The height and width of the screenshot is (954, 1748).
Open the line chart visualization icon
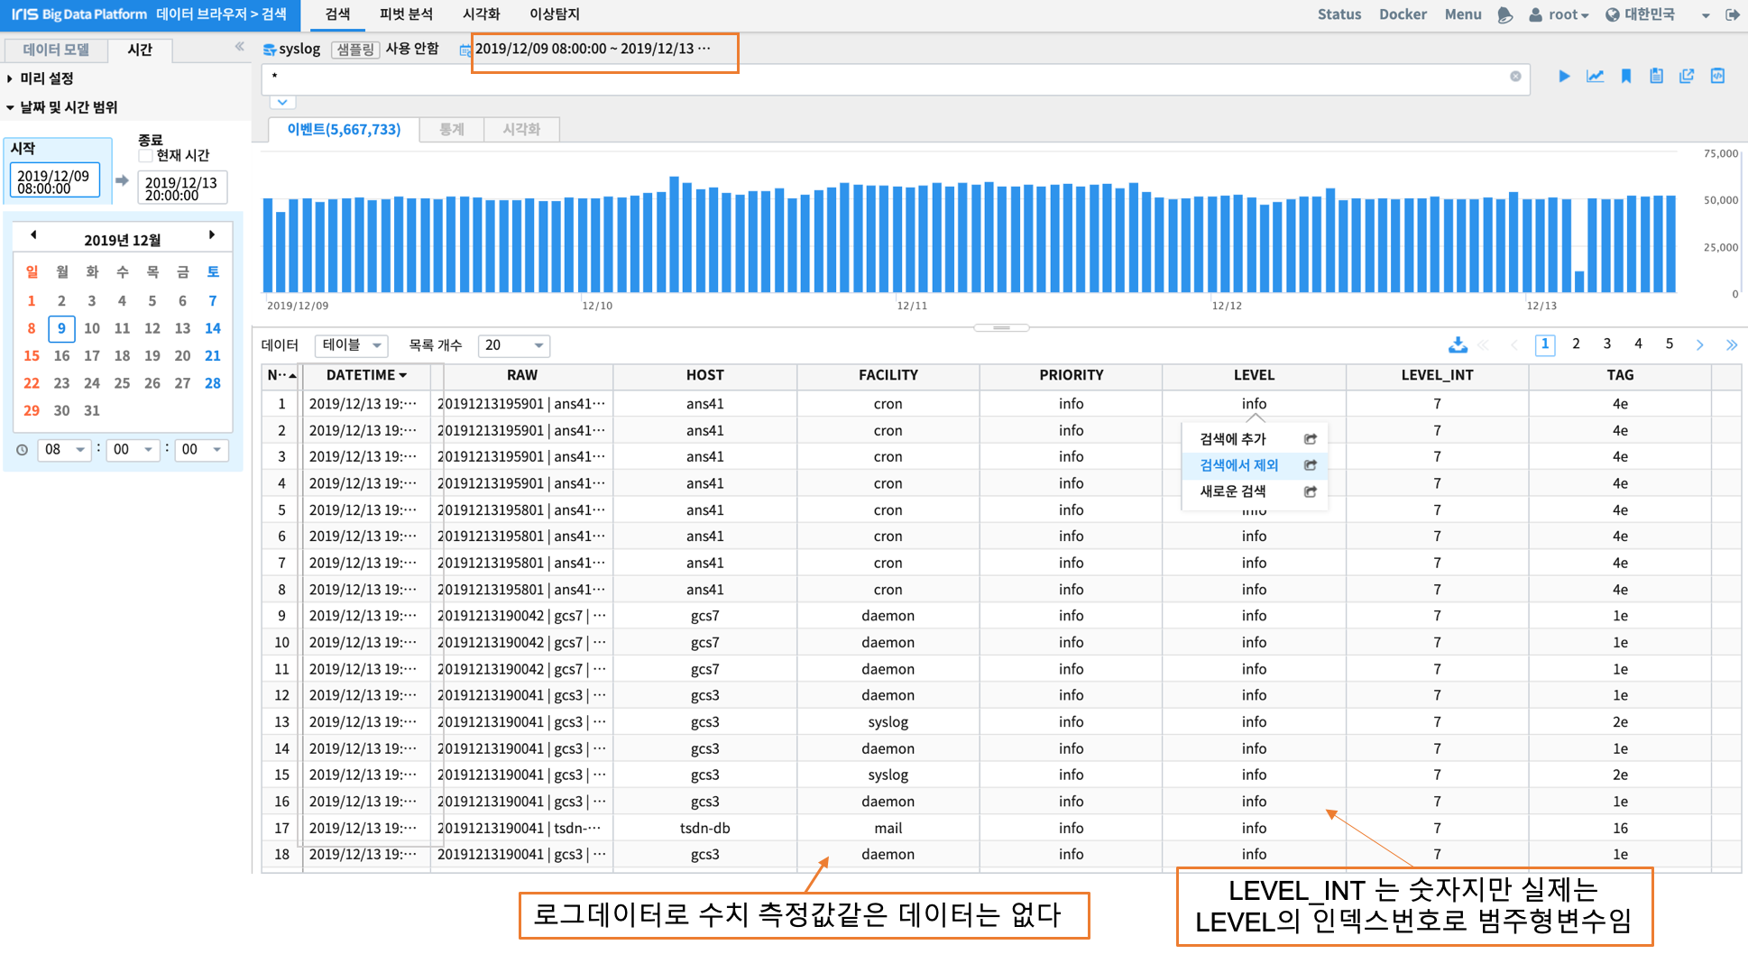(1595, 77)
